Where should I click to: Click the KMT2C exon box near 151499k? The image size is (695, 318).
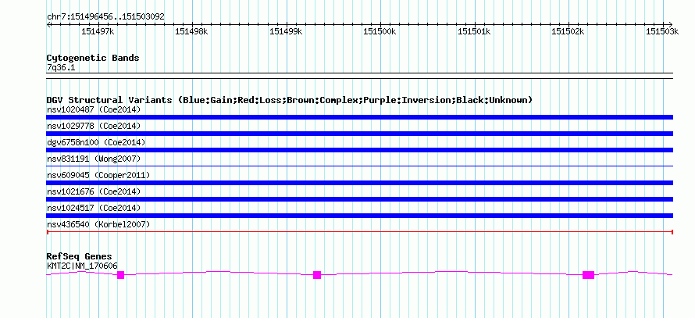tap(317, 275)
